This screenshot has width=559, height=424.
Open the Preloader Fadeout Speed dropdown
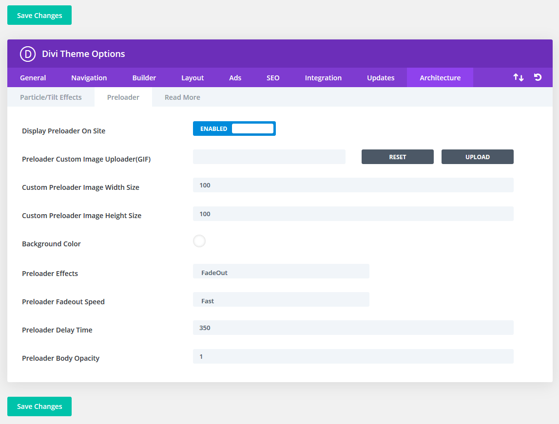pyautogui.click(x=281, y=299)
